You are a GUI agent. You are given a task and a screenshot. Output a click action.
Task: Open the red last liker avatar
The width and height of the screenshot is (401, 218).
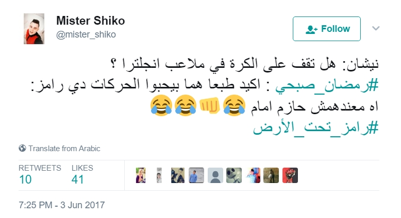[x=290, y=175]
